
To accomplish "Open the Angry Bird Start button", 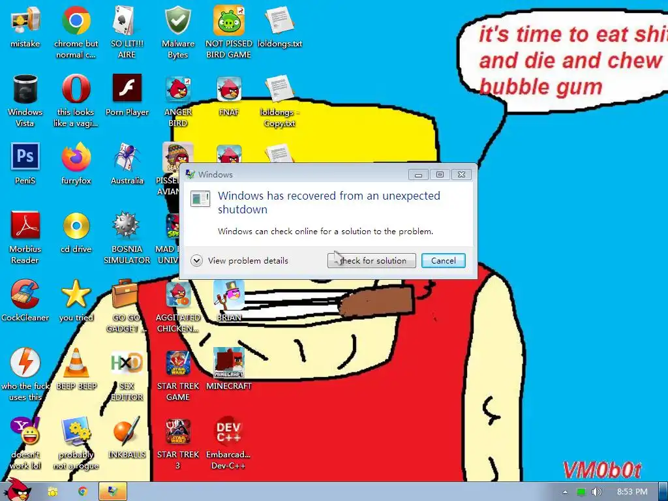I will pyautogui.click(x=17, y=490).
